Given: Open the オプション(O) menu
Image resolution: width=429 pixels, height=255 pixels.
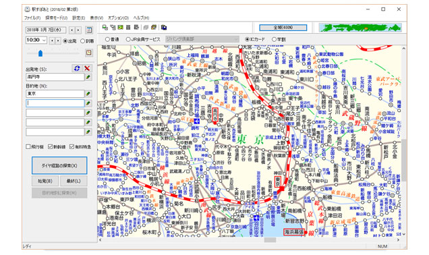Looking at the screenshot, I should [118, 18].
